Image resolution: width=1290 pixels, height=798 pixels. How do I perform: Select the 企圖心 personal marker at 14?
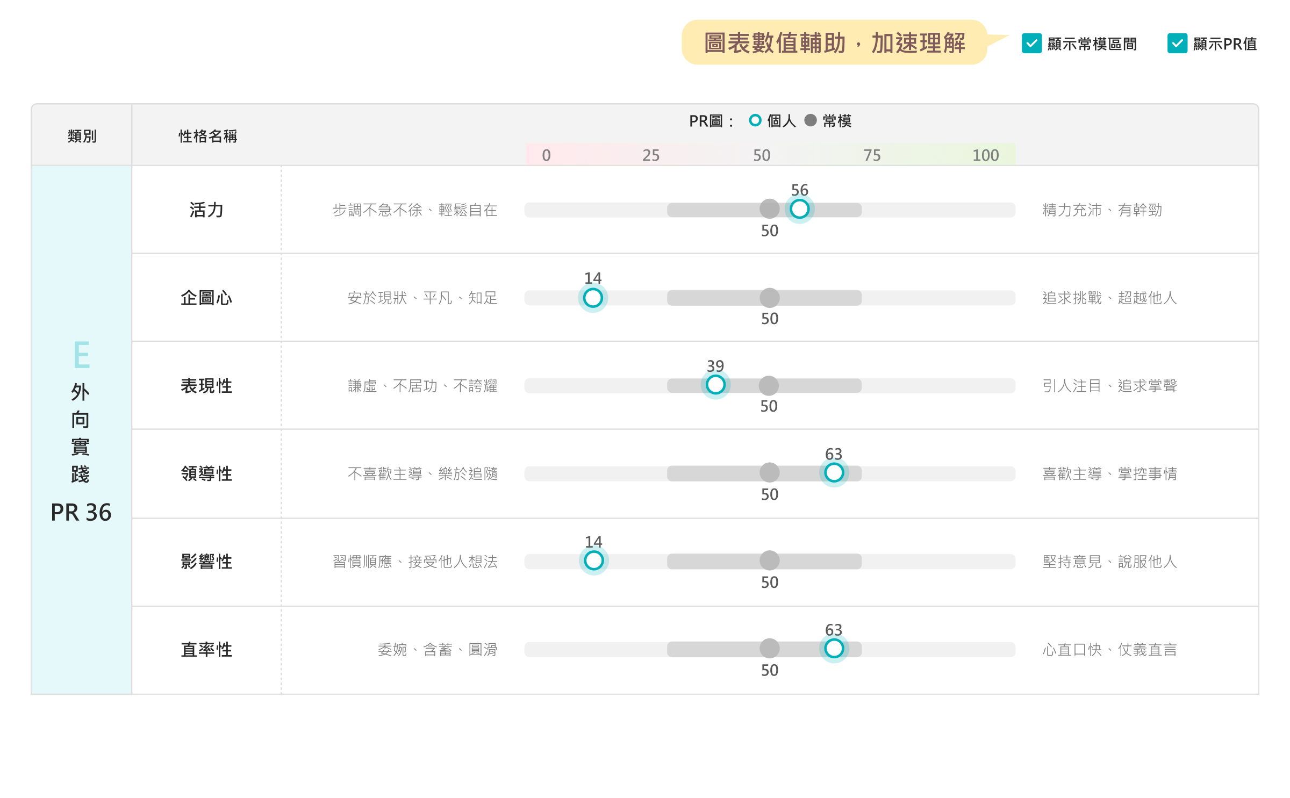point(593,298)
